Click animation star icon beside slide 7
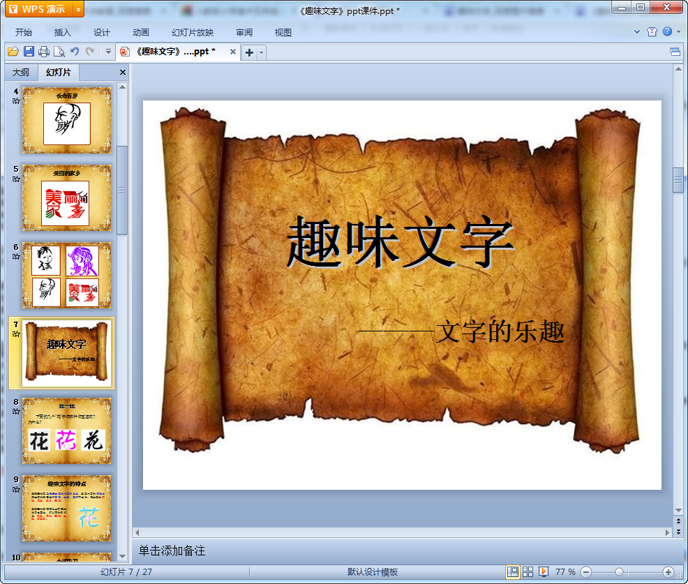688x584 pixels. coord(16,334)
